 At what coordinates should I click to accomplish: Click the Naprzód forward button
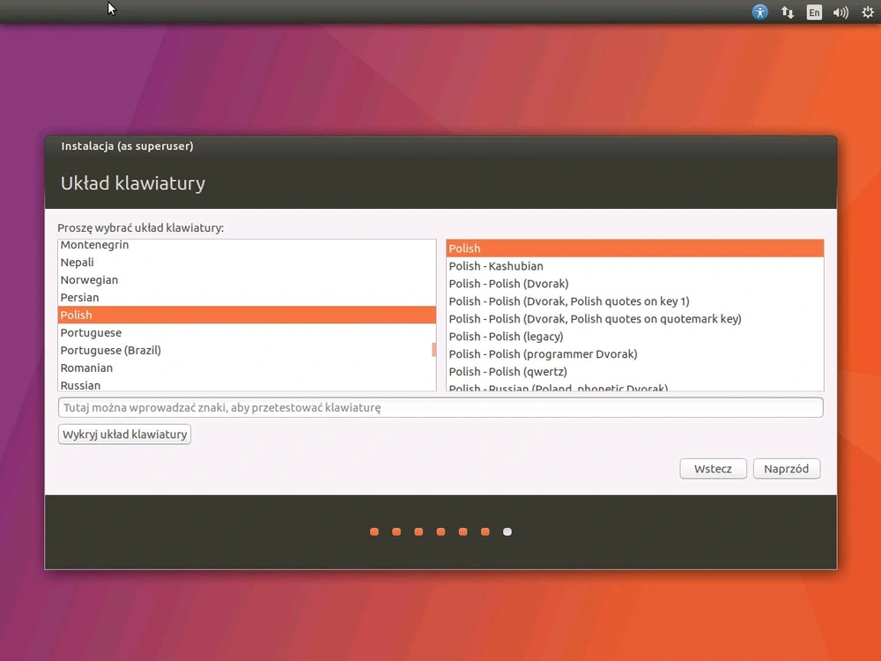point(787,469)
